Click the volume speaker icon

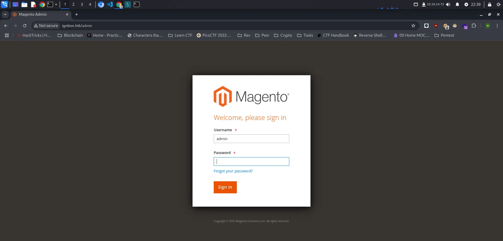tap(448, 4)
